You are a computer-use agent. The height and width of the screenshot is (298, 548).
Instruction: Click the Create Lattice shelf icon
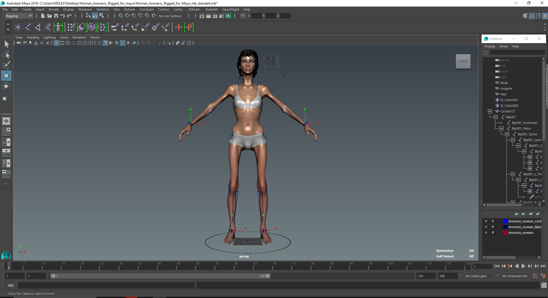pos(91,27)
